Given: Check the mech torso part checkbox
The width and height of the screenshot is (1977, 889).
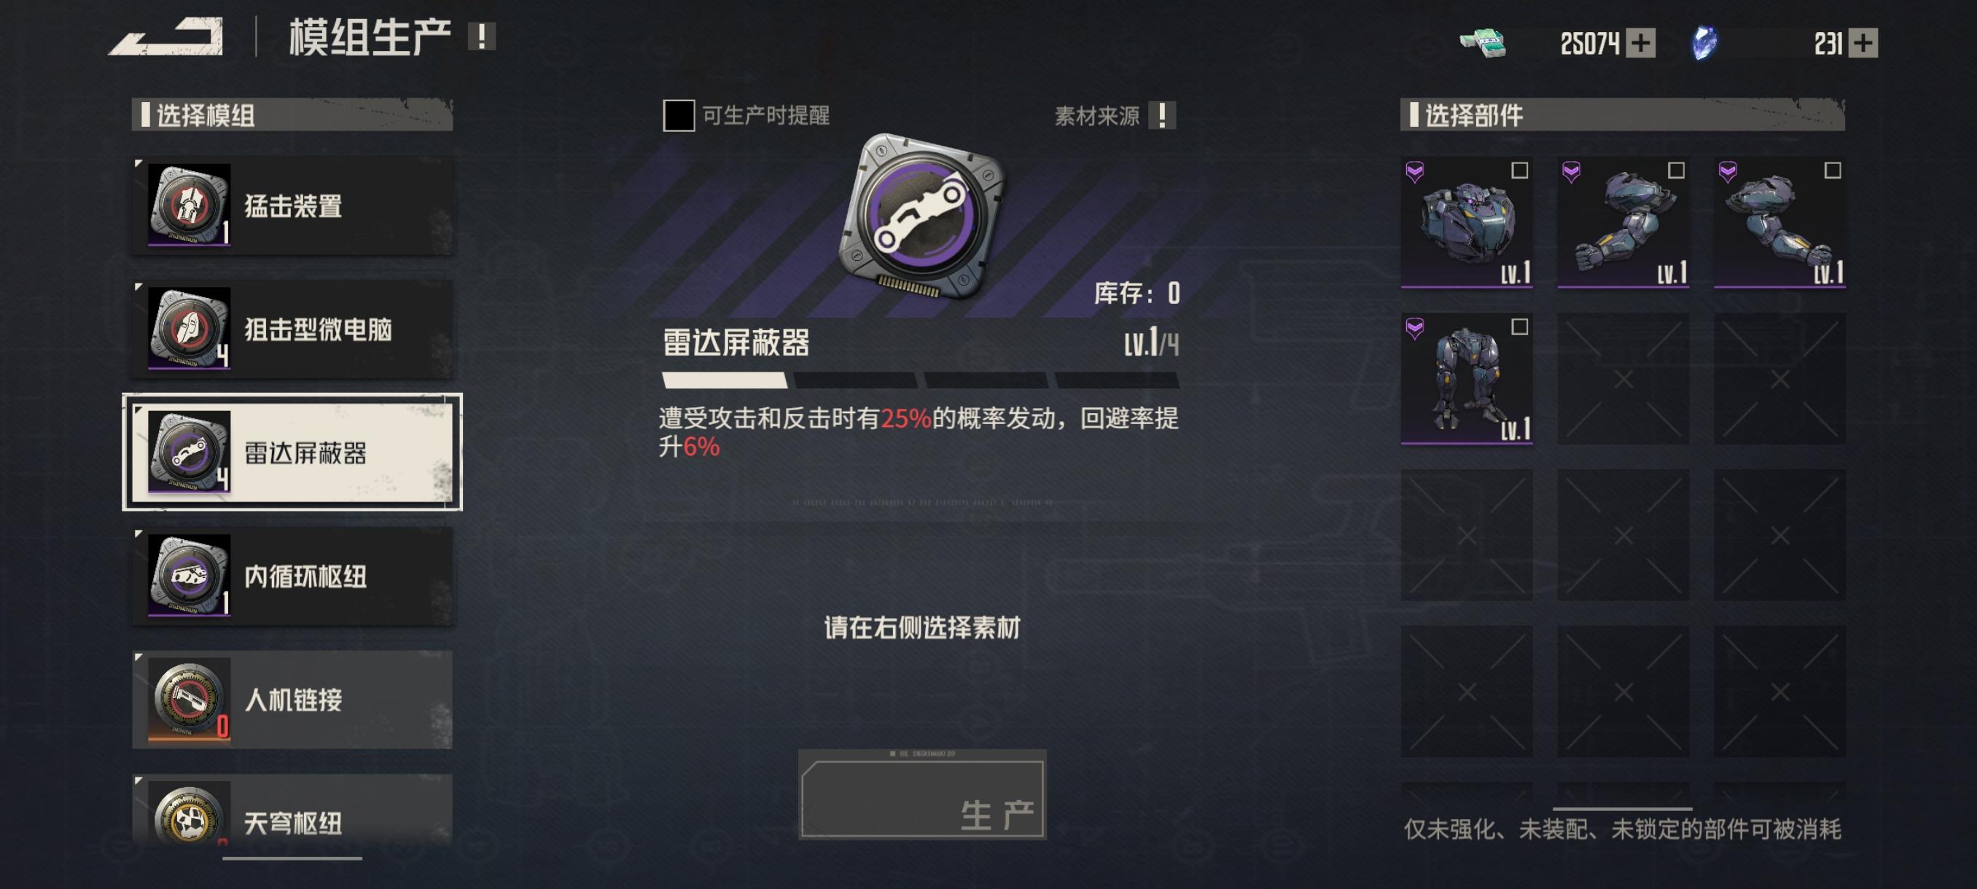Looking at the screenshot, I should coord(1520,171).
